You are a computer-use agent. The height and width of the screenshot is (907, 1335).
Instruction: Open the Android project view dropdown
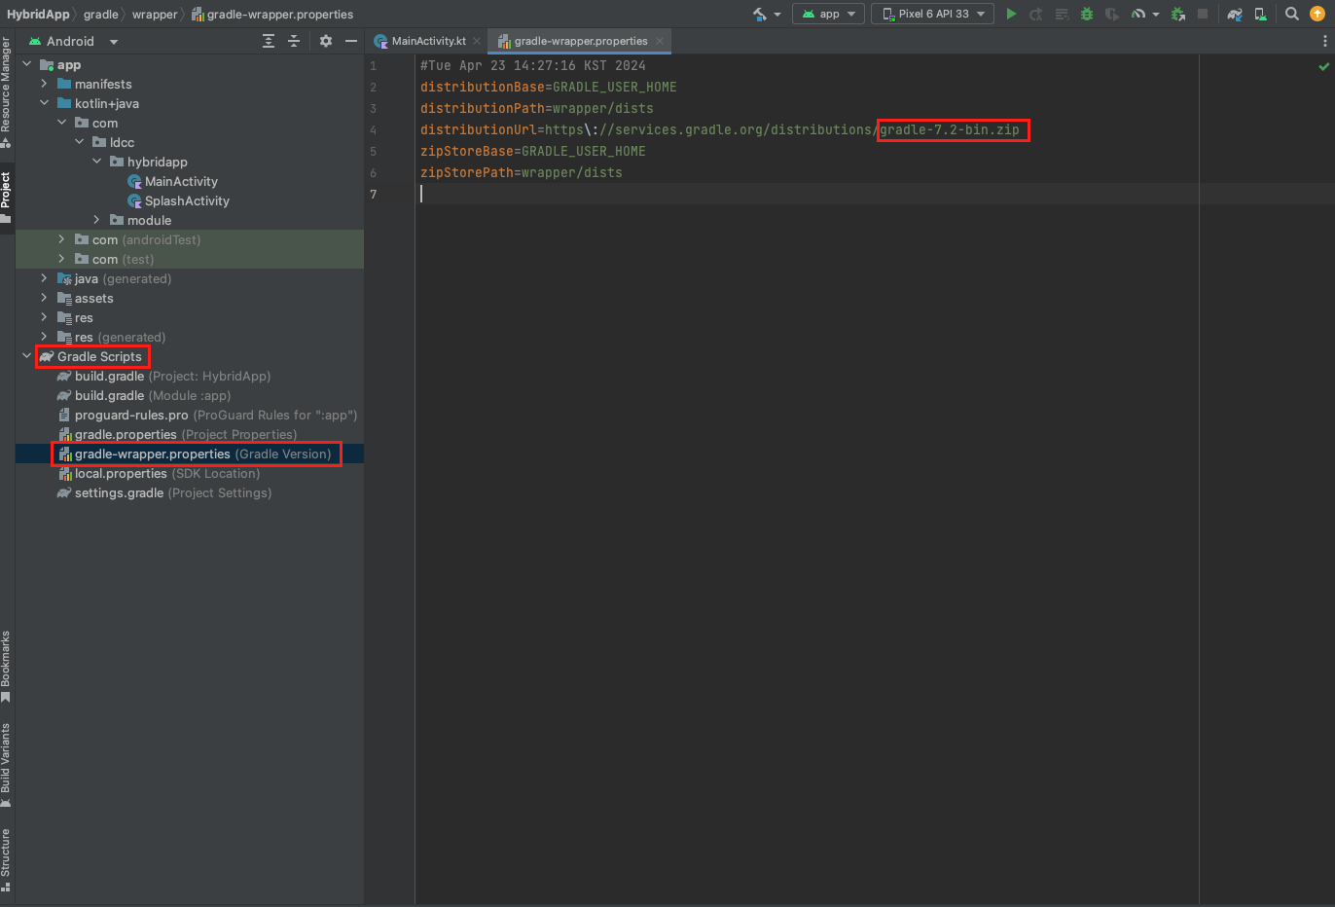tap(74, 41)
